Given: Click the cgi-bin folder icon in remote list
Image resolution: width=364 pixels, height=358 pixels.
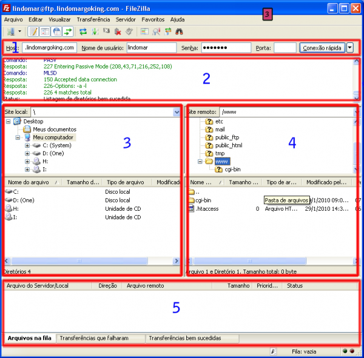Looking at the screenshot, I should coord(192,200).
